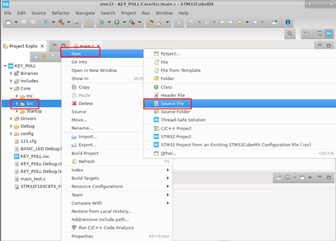Open the Team submenu
This screenshot has height=241, width=336.
117,195
